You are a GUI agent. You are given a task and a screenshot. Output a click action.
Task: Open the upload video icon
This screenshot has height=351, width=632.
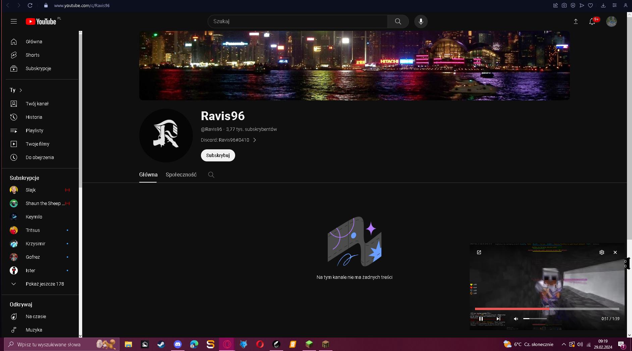[x=576, y=21]
